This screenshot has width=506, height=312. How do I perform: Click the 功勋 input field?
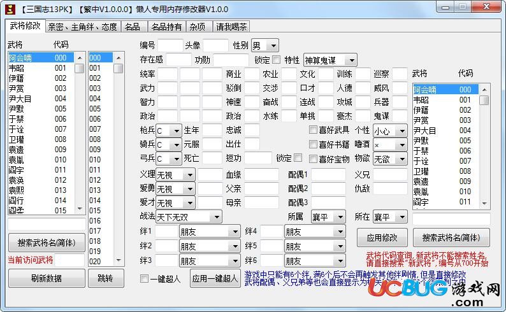[231, 60]
